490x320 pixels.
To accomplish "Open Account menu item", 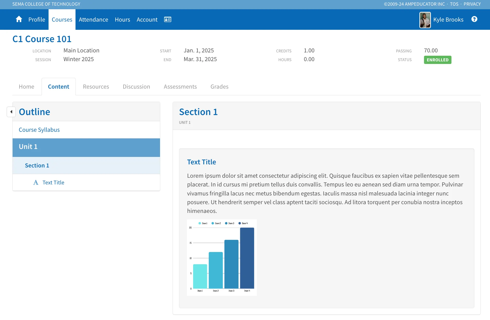I will (147, 20).
